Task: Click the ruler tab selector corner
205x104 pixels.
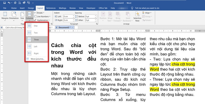Action: coord(2,31)
